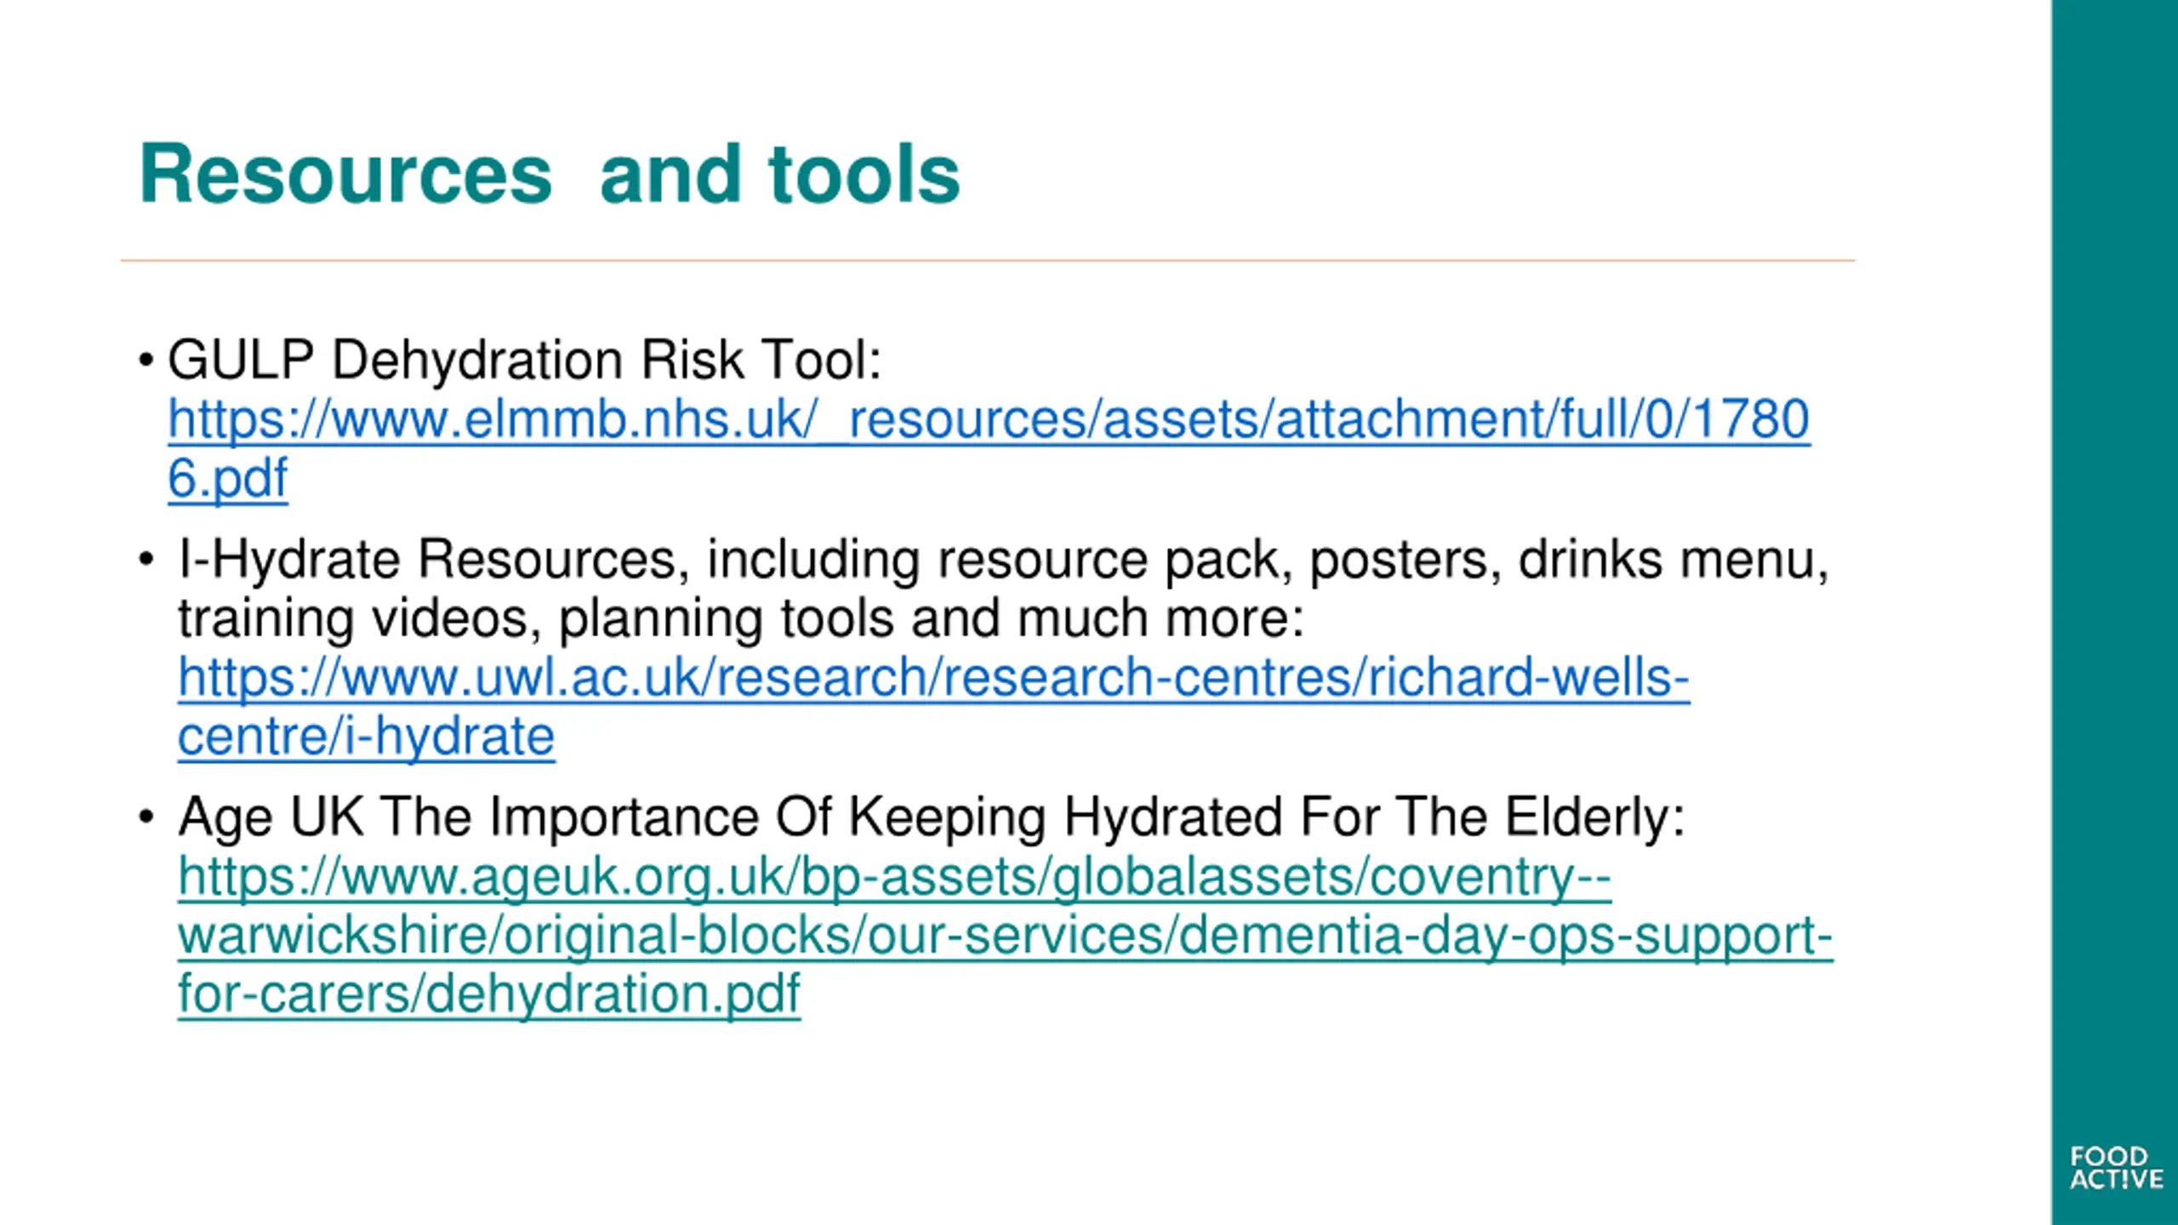This screenshot has height=1225, width=2178.
Task: Click the first bullet point marker
Action: click(x=146, y=361)
